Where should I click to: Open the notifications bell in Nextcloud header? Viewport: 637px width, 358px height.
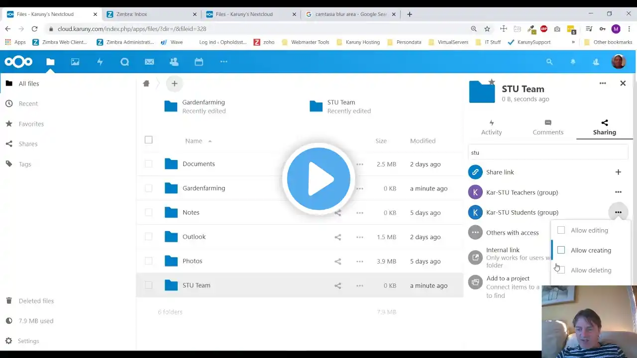coord(573,62)
